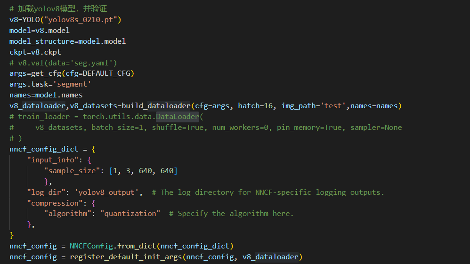Click batch=16 in build_dataloader arguments

[x=255, y=106]
